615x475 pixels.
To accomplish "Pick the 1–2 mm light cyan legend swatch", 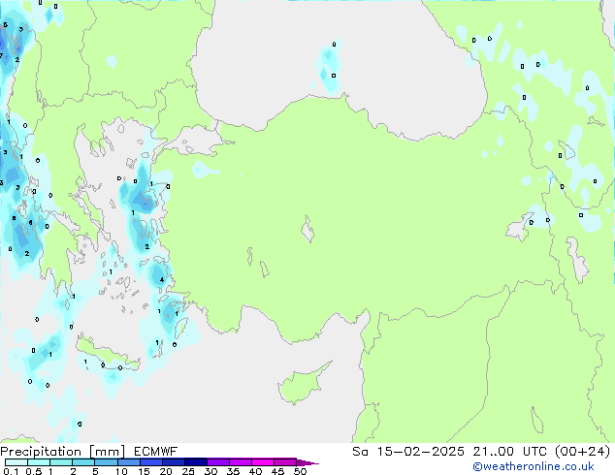I will 61,462.
